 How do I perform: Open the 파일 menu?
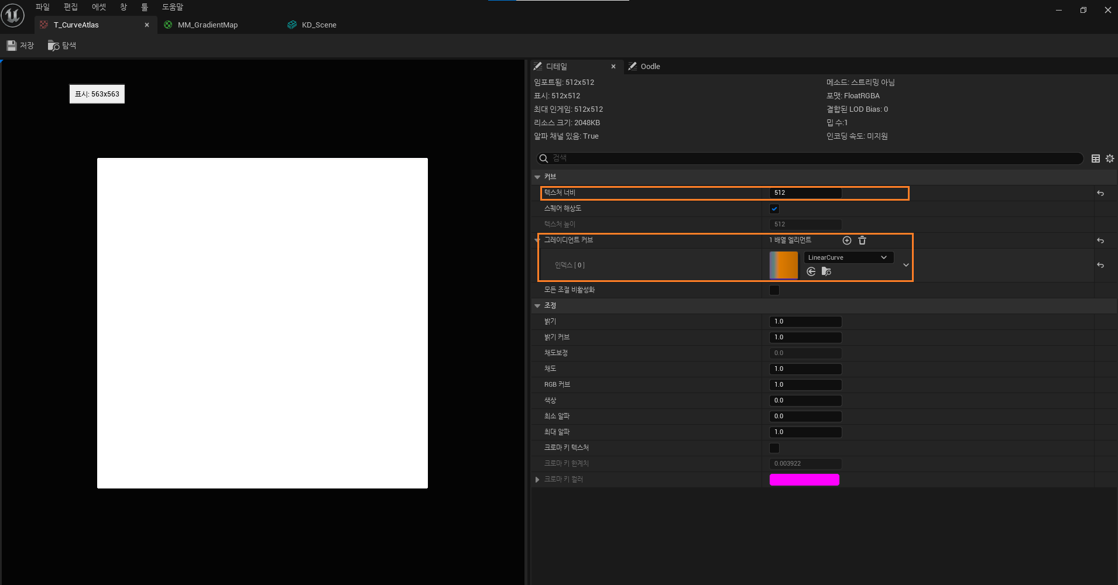coord(42,7)
